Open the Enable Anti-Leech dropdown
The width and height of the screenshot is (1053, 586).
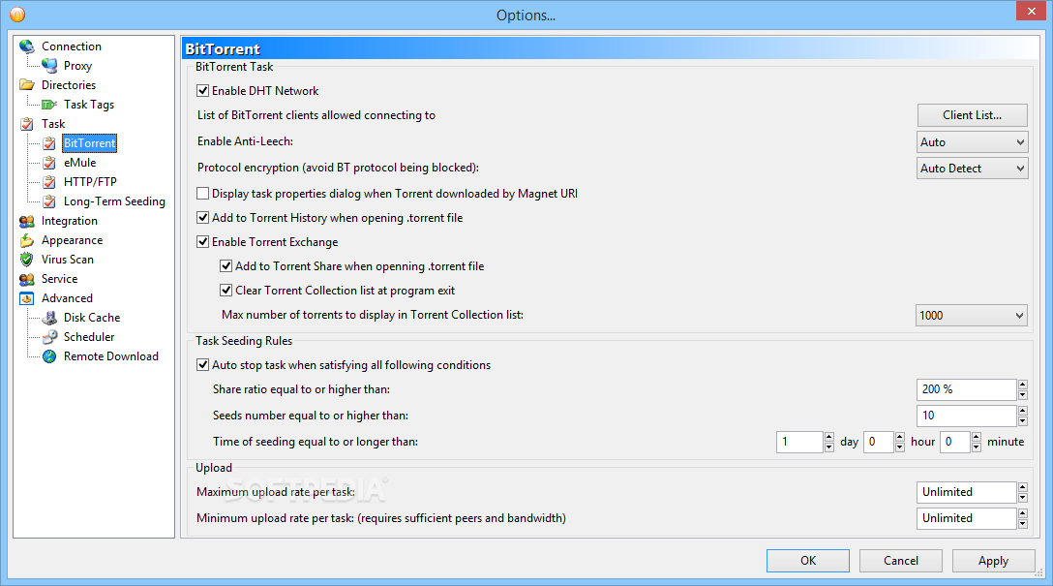(x=972, y=142)
